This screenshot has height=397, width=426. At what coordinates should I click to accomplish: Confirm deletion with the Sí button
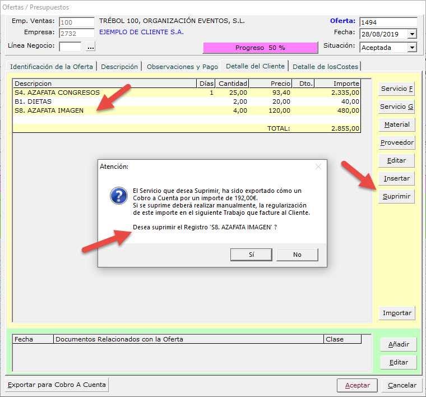pos(251,255)
